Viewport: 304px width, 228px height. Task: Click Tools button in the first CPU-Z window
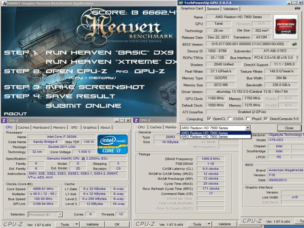tap(65, 224)
